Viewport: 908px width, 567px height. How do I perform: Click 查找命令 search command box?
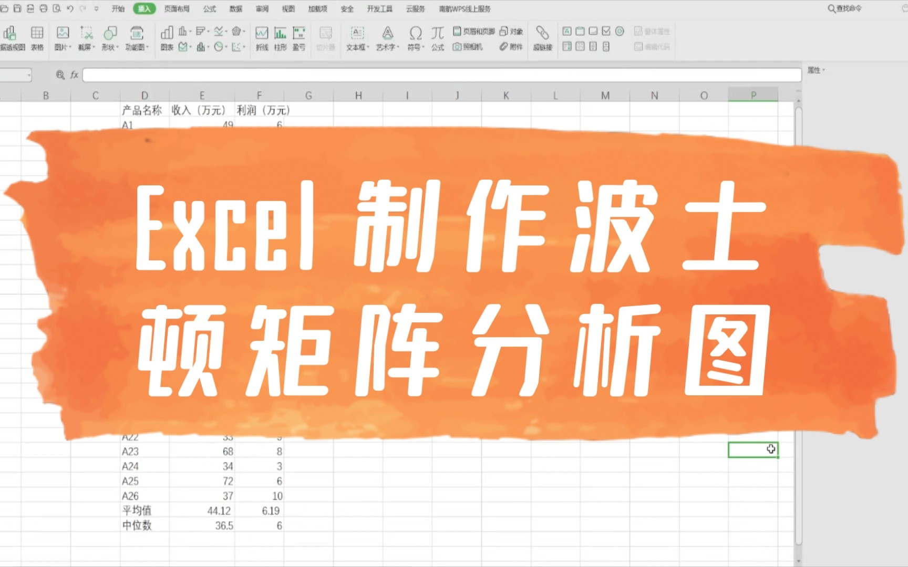tap(844, 8)
